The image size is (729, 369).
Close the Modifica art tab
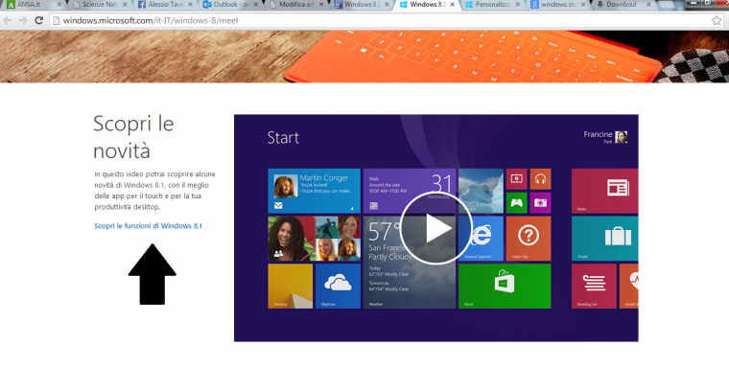tap(320, 5)
